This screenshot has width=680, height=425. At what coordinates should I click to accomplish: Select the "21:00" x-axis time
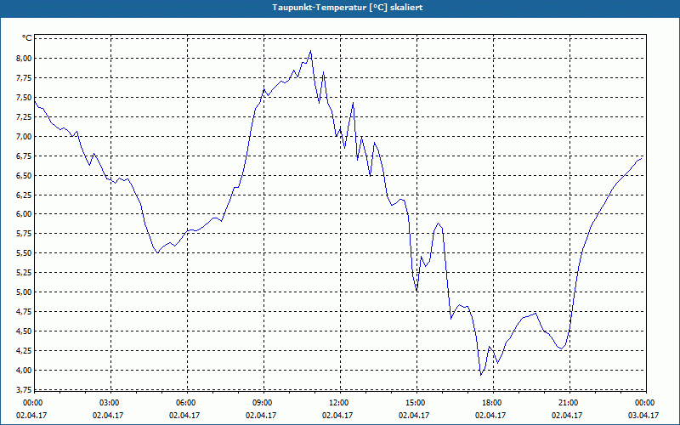[x=569, y=403]
